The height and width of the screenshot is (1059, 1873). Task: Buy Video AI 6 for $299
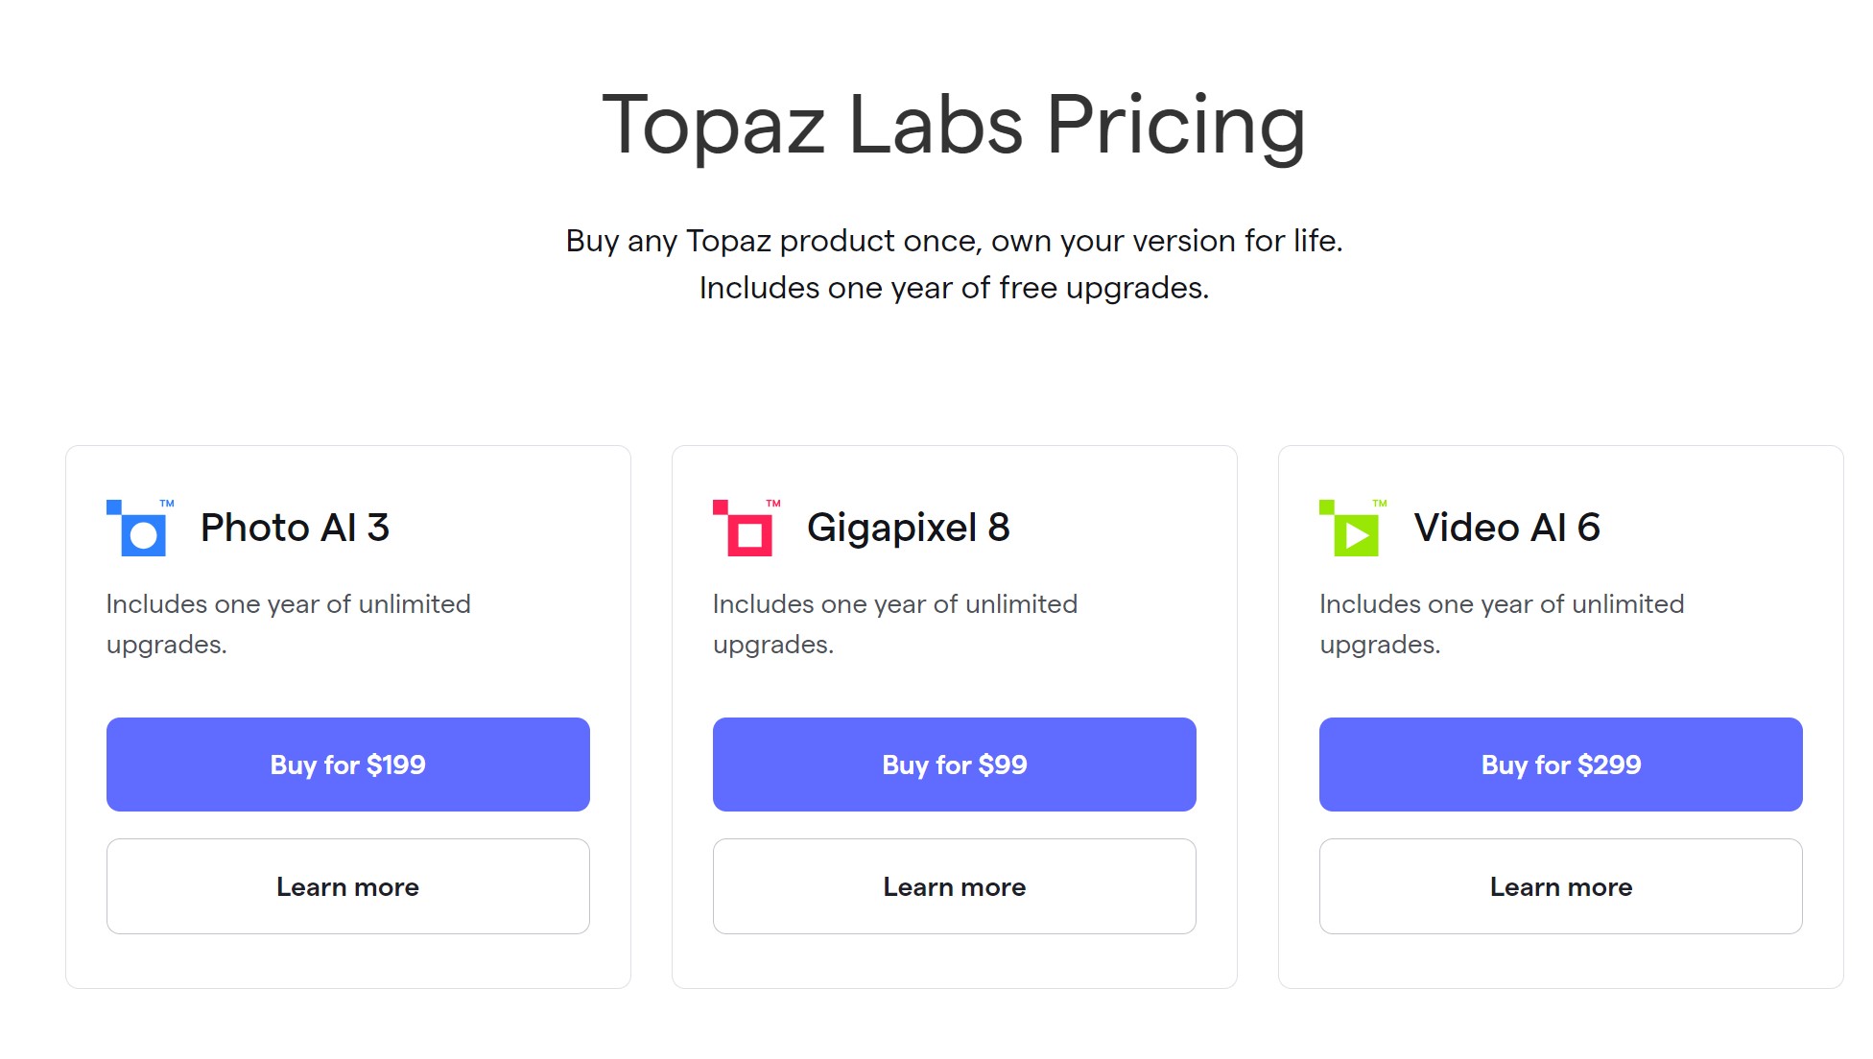[1560, 765]
